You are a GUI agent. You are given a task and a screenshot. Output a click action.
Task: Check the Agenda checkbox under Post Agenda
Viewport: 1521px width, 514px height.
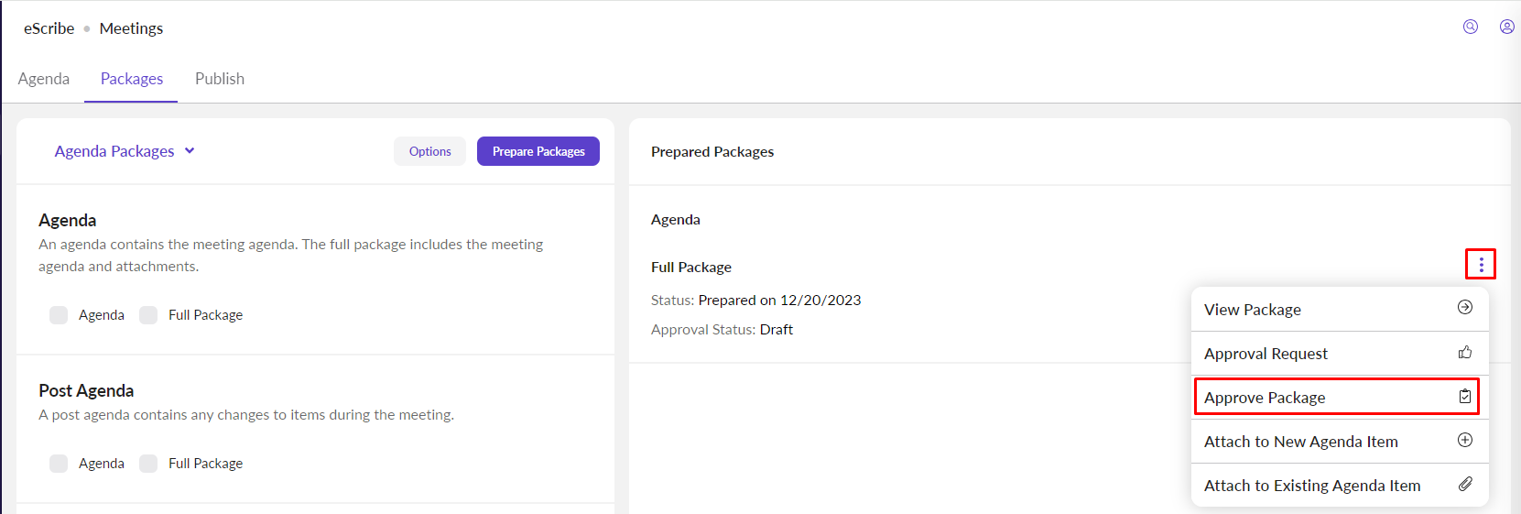point(59,464)
